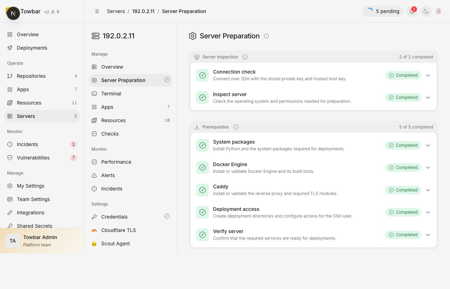The width and height of the screenshot is (450, 289).
Task: Click the Connection check green checkmark icon
Action: point(202,75)
